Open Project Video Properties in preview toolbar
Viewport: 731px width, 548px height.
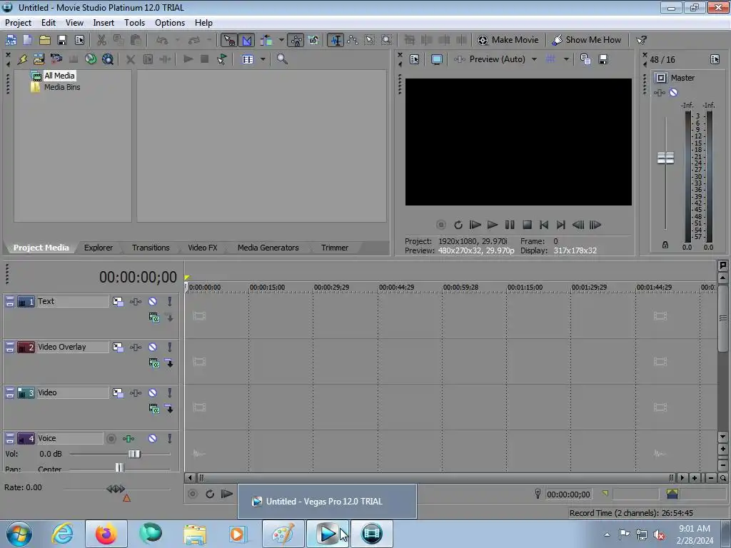414,59
